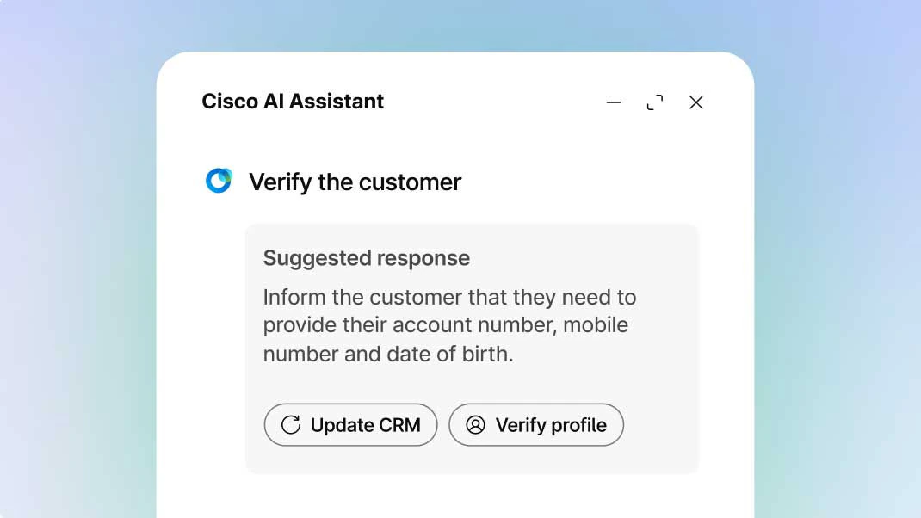Select the Verify the customer heading
The width and height of the screenshot is (921, 518).
pos(355,182)
